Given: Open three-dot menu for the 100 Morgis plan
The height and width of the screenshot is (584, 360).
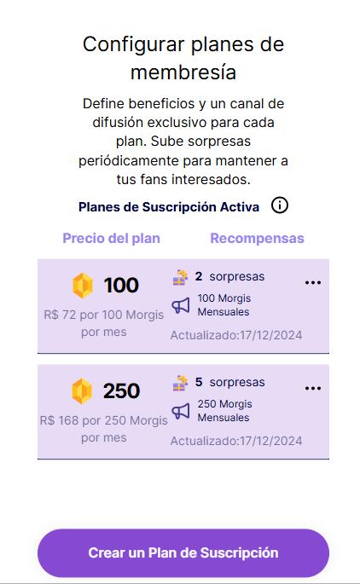Looking at the screenshot, I should point(313,283).
